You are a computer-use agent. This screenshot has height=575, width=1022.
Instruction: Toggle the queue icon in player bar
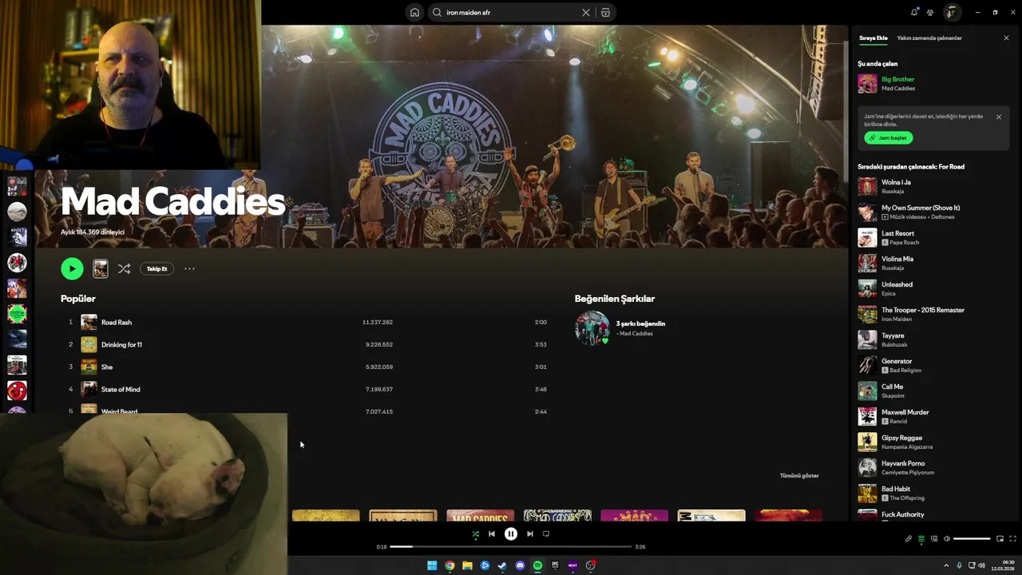pyautogui.click(x=921, y=538)
